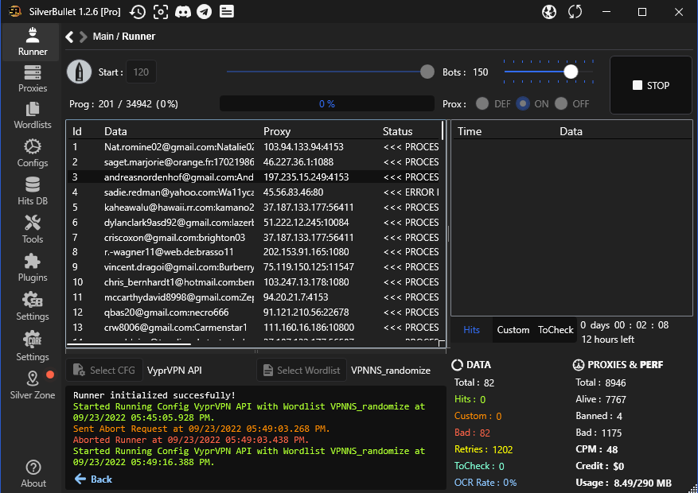
Task: Click proxy 75.119.150.125:11547
Action: (x=309, y=267)
